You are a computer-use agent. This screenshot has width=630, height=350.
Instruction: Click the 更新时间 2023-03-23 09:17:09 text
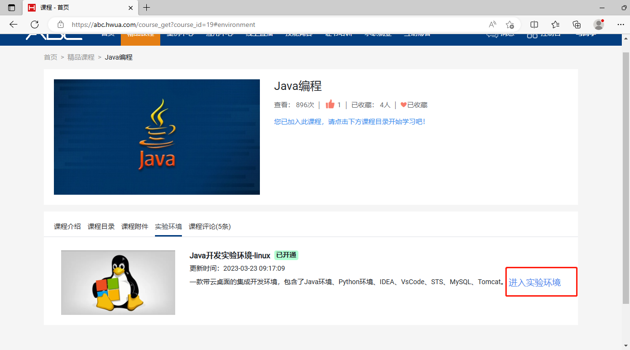point(237,268)
